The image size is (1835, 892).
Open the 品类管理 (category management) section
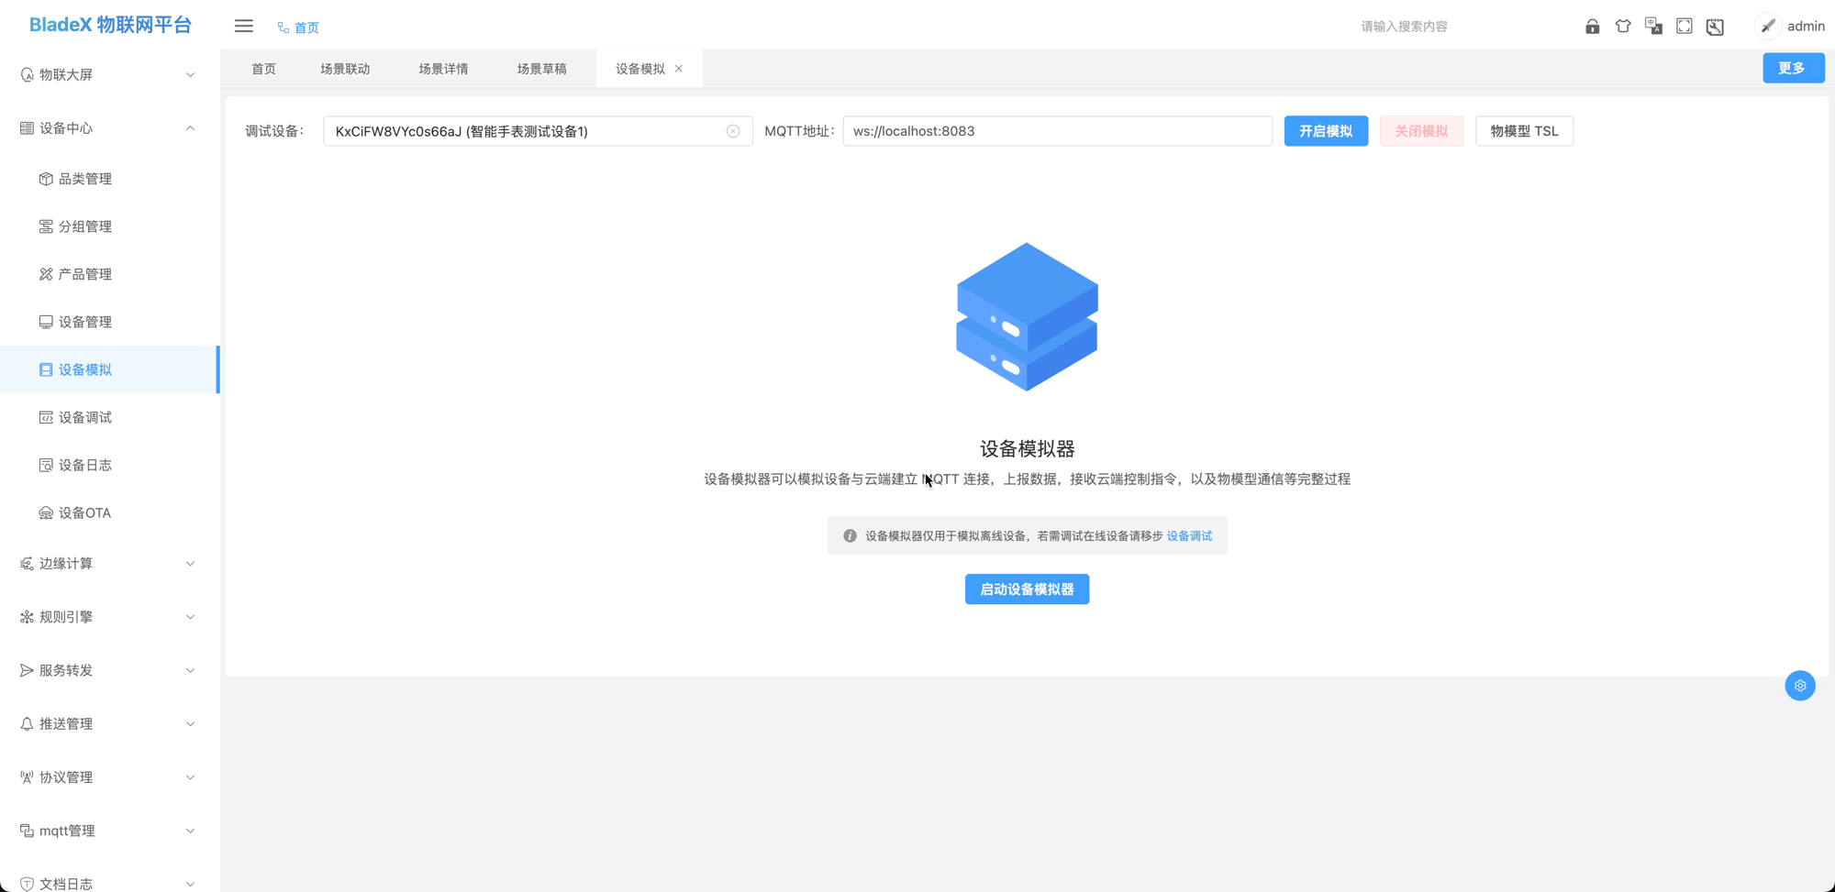tap(87, 178)
